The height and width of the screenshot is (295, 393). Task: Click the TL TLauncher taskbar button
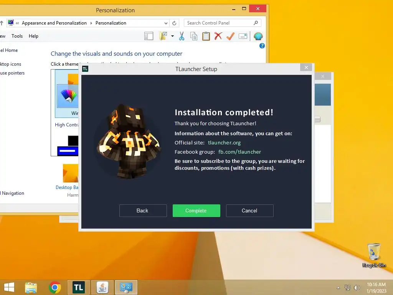point(78,287)
